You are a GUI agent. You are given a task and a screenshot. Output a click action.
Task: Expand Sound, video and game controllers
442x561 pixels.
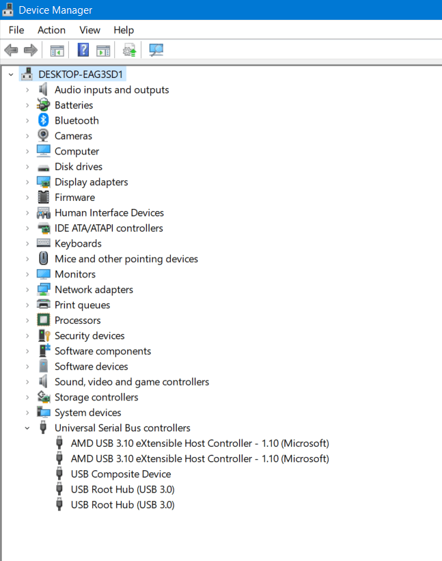[27, 382]
